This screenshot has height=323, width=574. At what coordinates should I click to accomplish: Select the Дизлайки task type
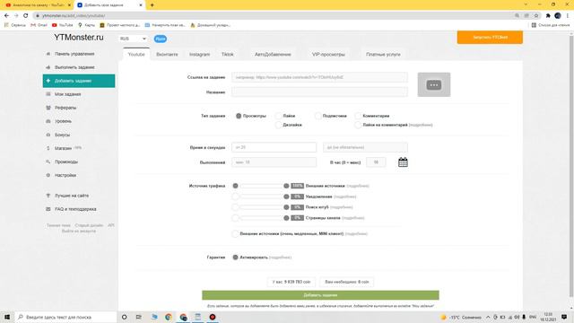point(279,125)
